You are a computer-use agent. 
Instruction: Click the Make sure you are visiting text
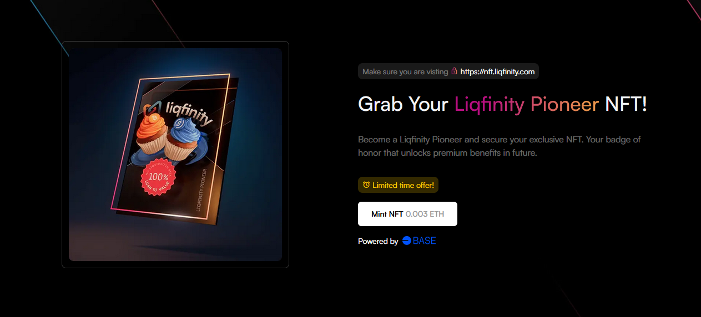(x=405, y=71)
